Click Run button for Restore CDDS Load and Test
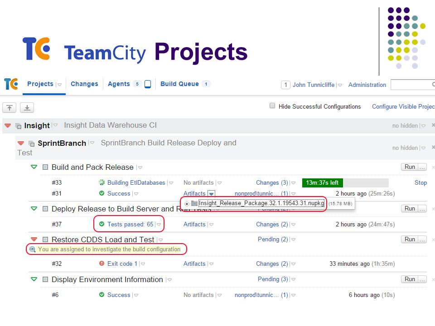Screen dimensions: 435x326 (410, 239)
